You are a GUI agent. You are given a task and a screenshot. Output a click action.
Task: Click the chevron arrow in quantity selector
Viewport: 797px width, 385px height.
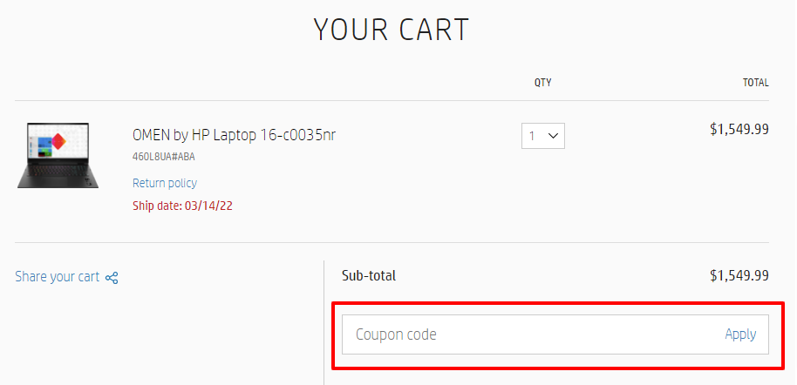pyautogui.click(x=553, y=136)
